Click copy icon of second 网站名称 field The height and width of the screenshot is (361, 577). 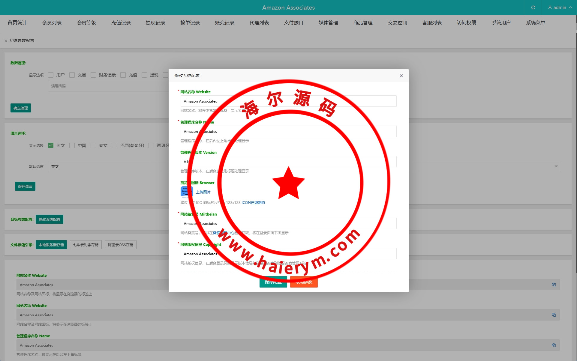554,315
